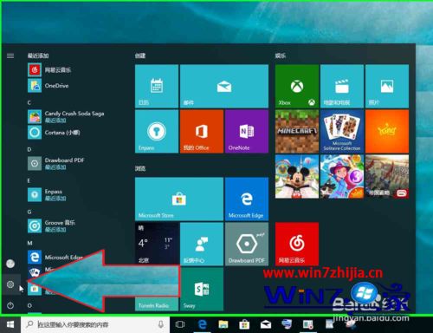
Task: Focus the taskbar search box
Action: [x=95, y=324]
